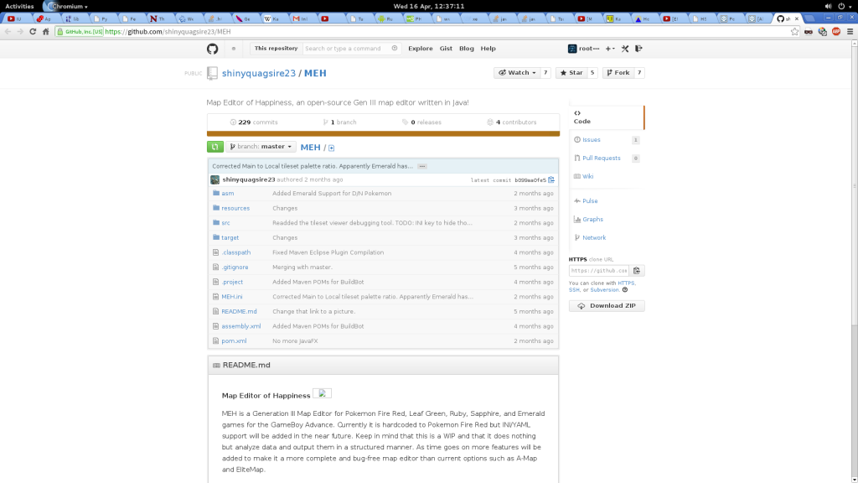
Task: Reload the page using the browser toolbar
Action: coord(33,31)
